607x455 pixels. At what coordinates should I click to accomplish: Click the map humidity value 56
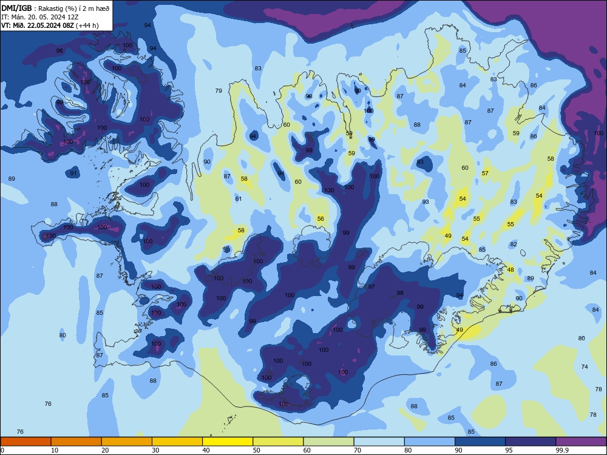pyautogui.click(x=320, y=218)
